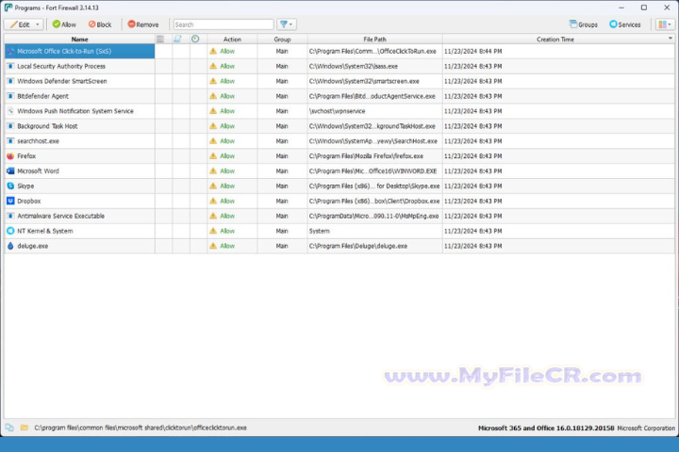The width and height of the screenshot is (679, 452).
Task: Select the Microsoft Office Click-to-Run icon
Action: pyautogui.click(x=10, y=52)
